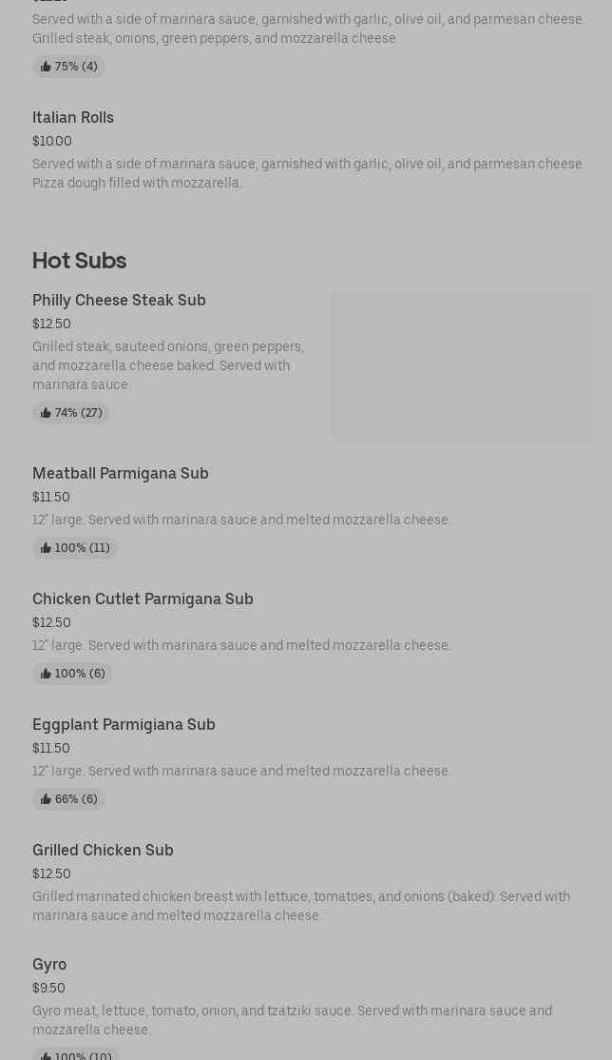The width and height of the screenshot is (612, 1060).
Task: Select the Philly Cheese Steak Sub title
Action: 119,301
